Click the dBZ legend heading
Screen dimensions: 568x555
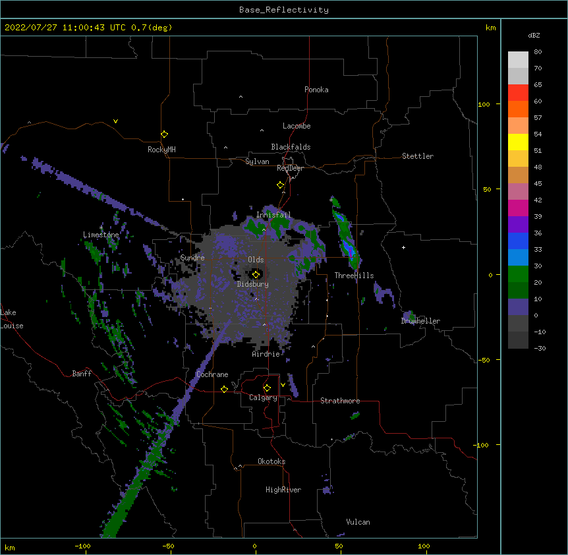pyautogui.click(x=534, y=36)
